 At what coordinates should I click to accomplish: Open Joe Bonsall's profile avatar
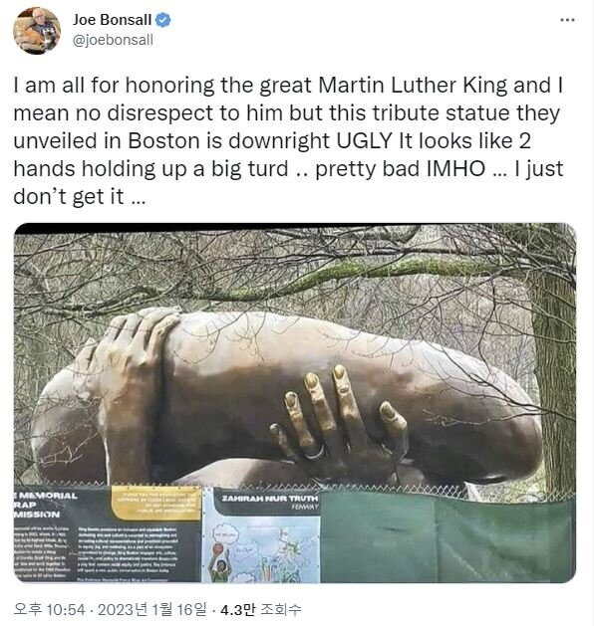point(37,30)
